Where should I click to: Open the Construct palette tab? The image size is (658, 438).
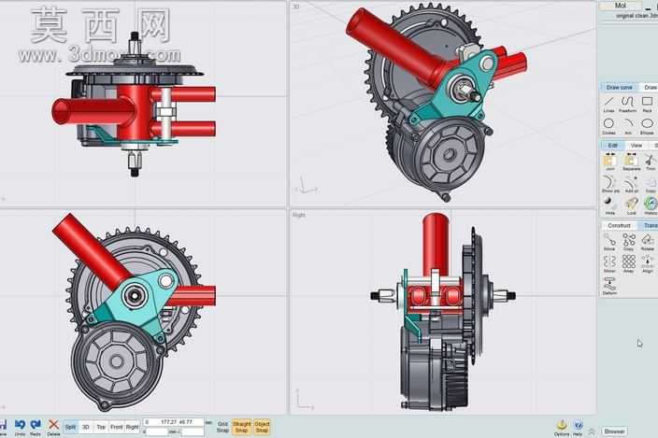tap(619, 225)
